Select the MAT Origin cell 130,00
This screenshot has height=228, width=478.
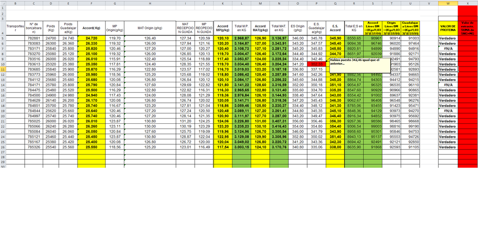[150, 126]
